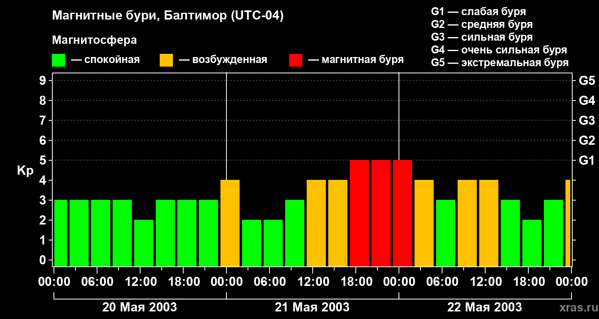Click the 22 Мая 2003 date label
This screenshot has height=319, width=599.
(x=484, y=307)
